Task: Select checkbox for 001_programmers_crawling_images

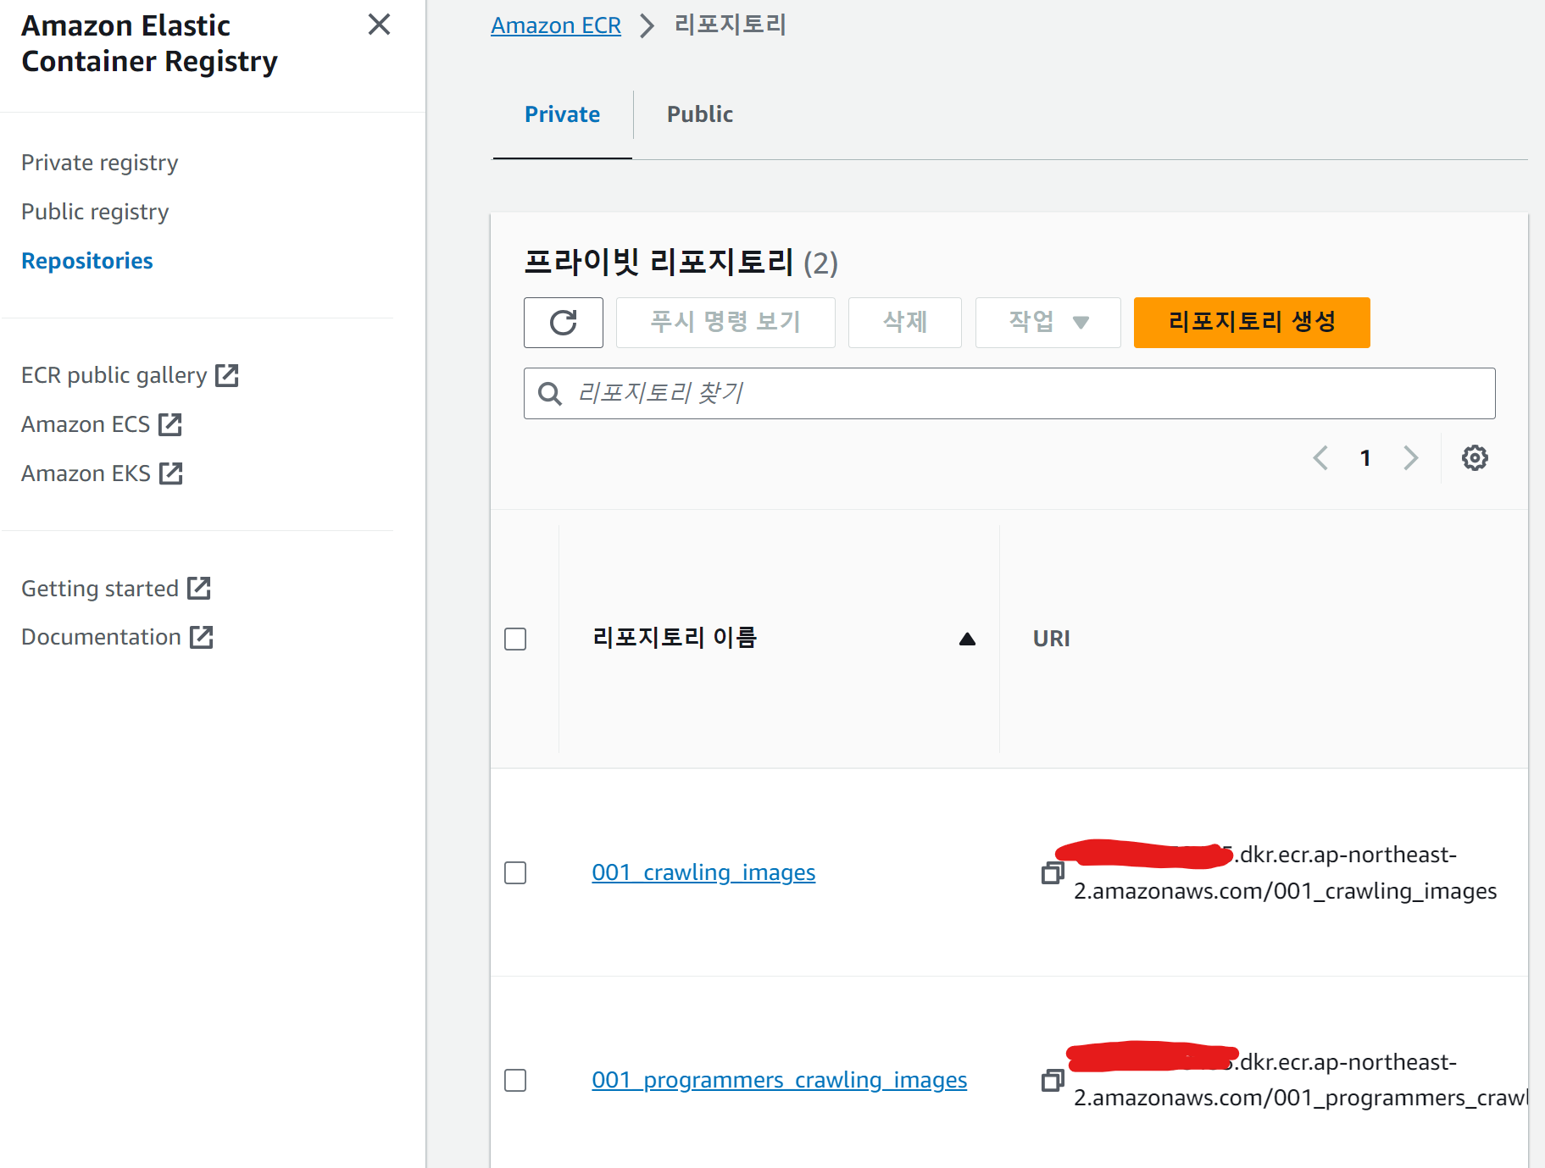Action: coord(515,1080)
